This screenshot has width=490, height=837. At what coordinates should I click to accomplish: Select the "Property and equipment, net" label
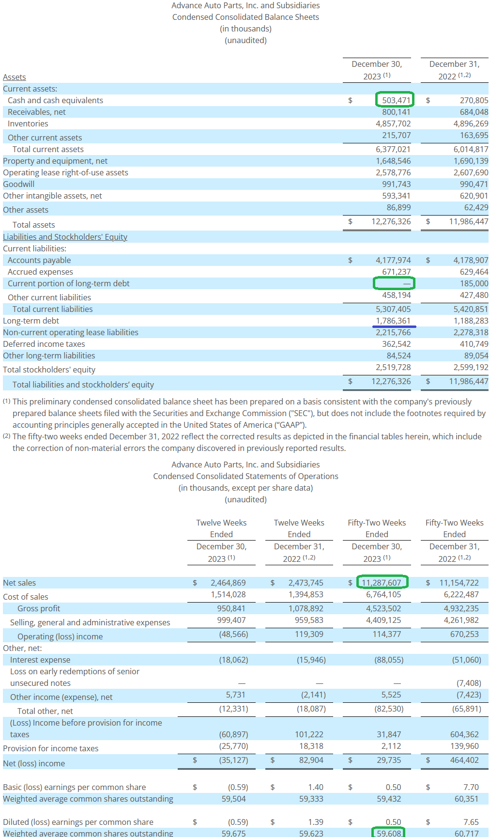[55, 161]
